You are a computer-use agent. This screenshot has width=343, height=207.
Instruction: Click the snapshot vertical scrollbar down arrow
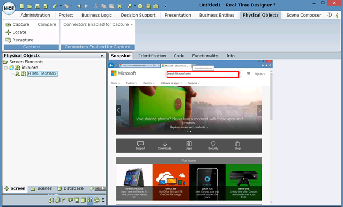point(271,202)
